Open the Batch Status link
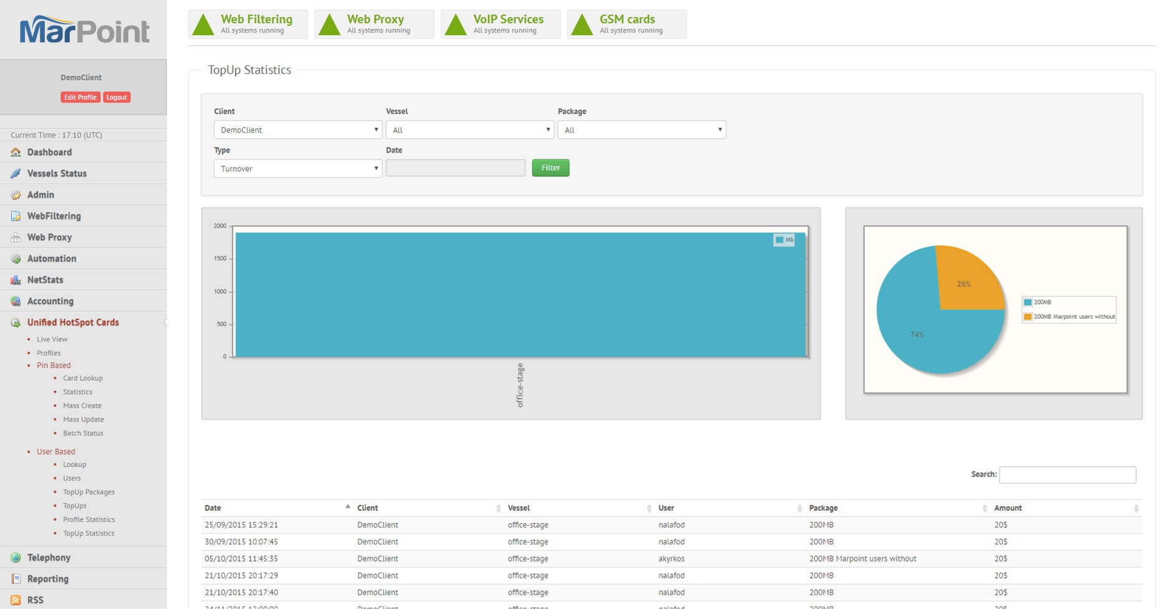This screenshot has height=609, width=1173. pyautogui.click(x=83, y=433)
